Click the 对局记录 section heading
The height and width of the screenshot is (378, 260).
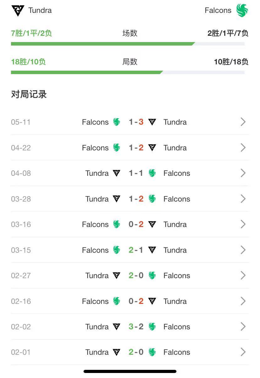[29, 94]
